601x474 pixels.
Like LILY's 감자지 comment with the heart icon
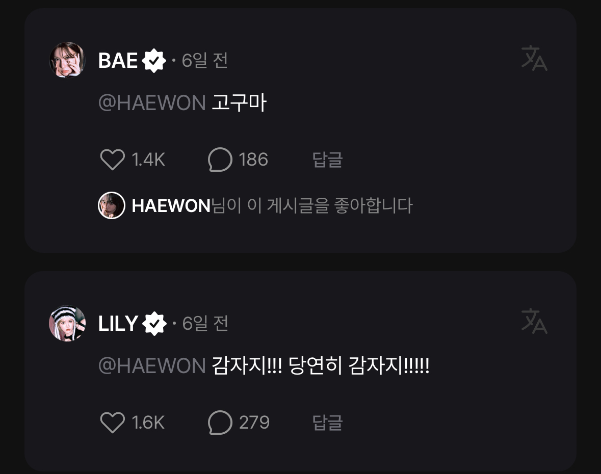click(x=112, y=423)
